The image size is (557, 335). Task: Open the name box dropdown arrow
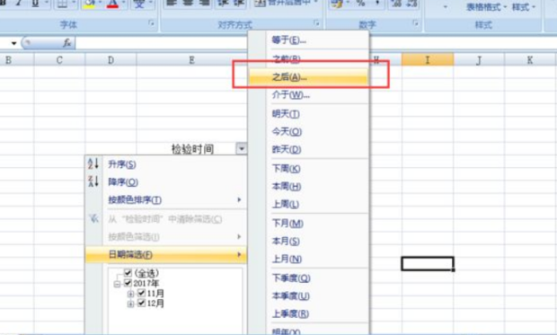click(x=13, y=43)
